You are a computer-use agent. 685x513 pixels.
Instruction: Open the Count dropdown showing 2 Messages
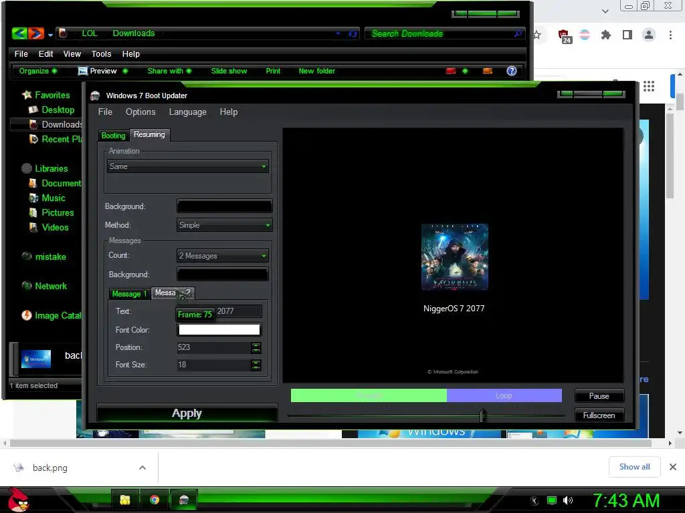pyautogui.click(x=222, y=256)
